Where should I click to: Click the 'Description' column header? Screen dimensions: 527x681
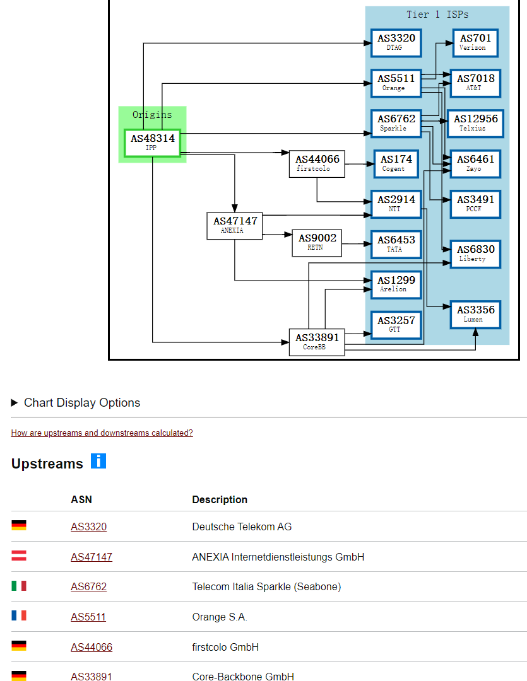tap(220, 499)
